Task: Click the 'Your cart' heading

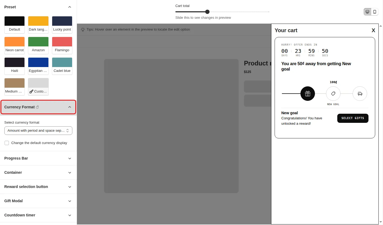Action: (x=286, y=31)
